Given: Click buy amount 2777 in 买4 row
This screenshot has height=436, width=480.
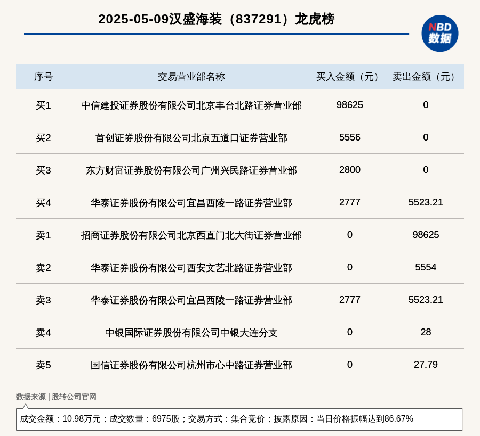Looking at the screenshot, I should [349, 202].
